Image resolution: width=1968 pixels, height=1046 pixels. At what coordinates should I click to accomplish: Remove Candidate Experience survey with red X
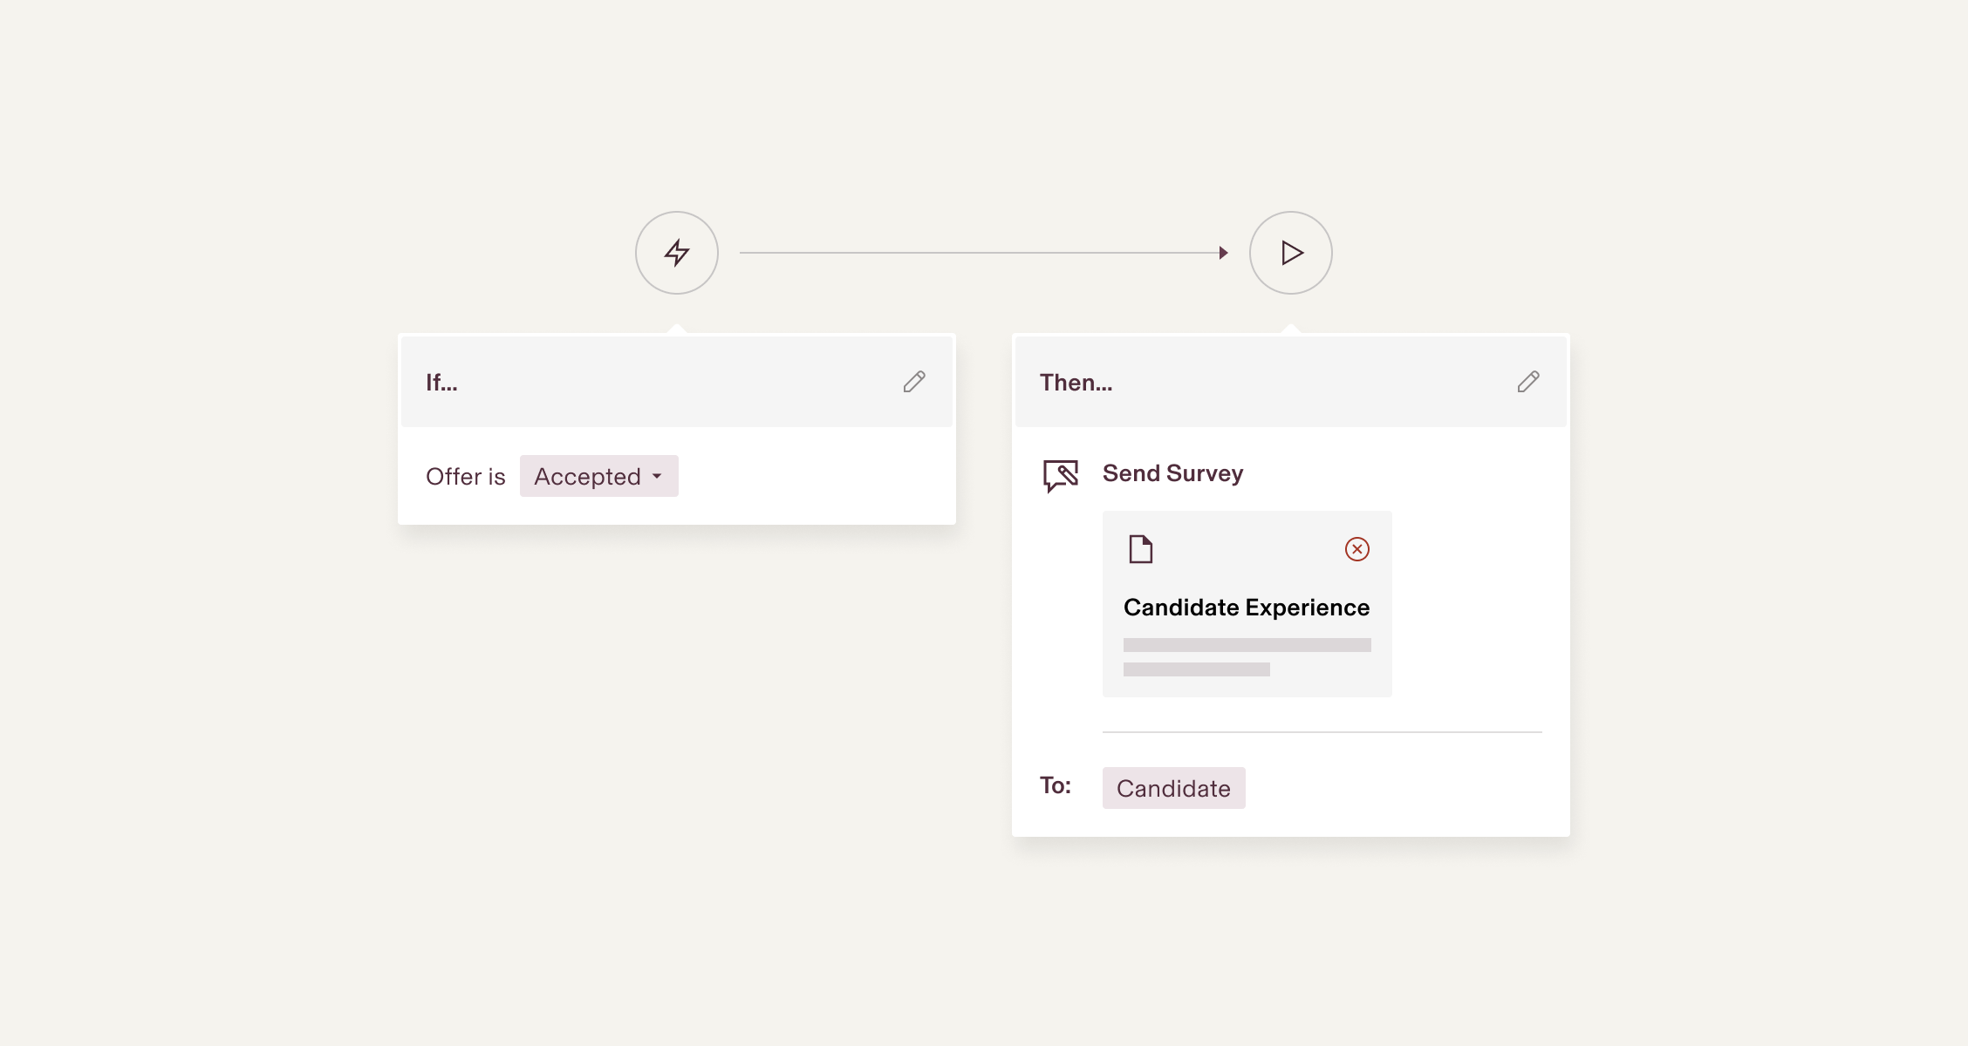click(1356, 549)
